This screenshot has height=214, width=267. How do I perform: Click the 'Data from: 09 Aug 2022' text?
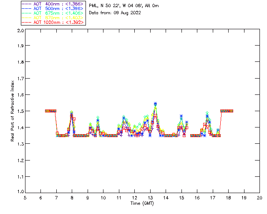click(x=115, y=13)
